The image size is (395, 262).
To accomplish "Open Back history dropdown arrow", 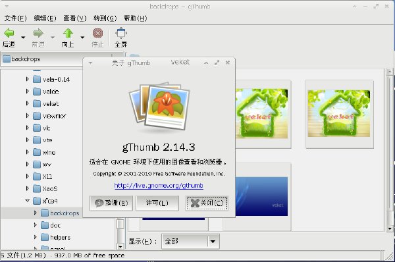I will click(23, 38).
